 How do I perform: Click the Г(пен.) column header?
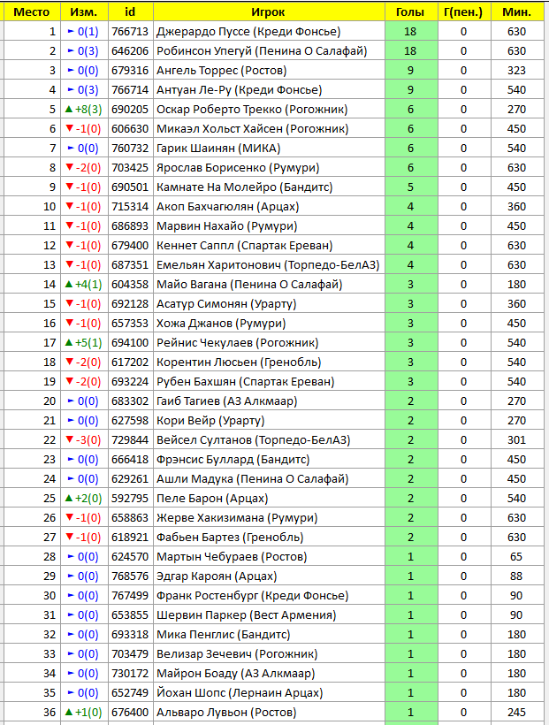(463, 12)
